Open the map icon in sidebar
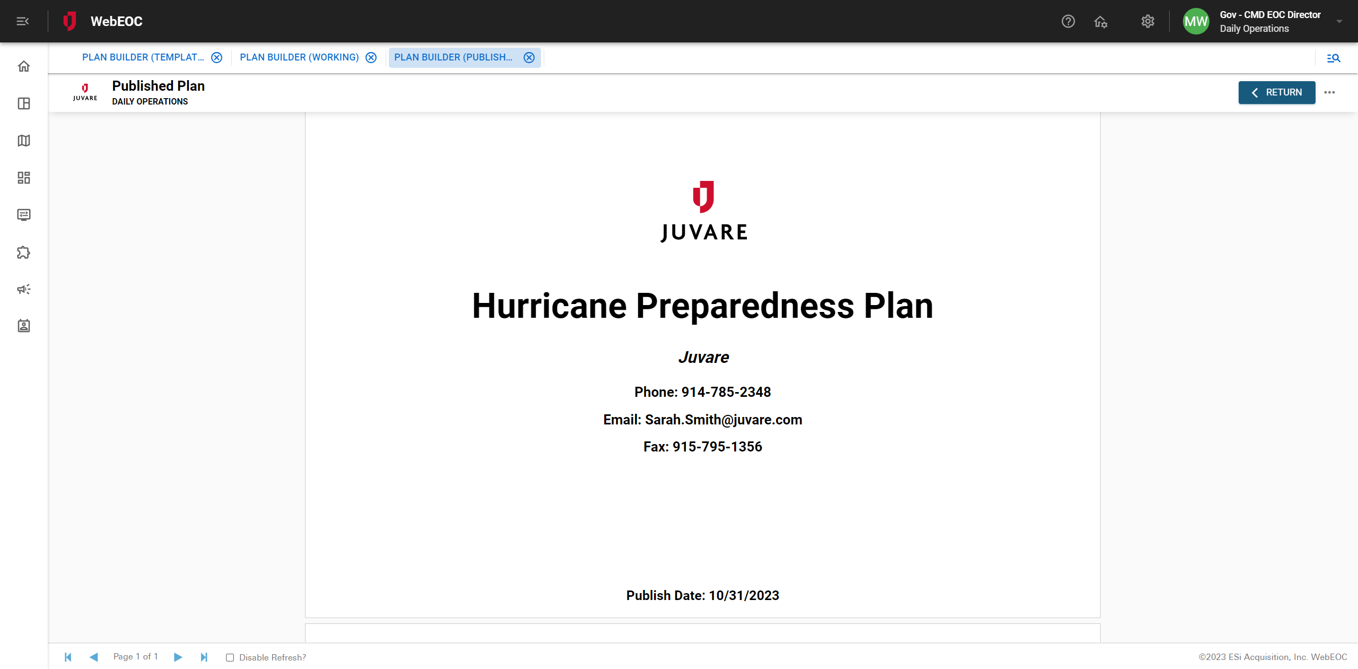The image size is (1358, 669). 24,141
